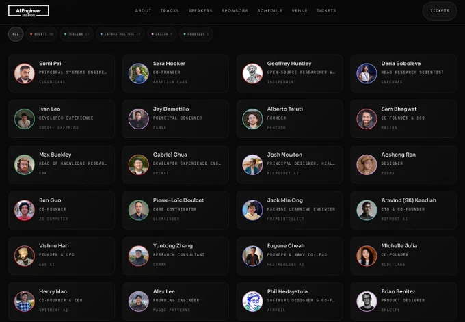
Task: Click Josh Newton's avatar
Action: (252, 165)
